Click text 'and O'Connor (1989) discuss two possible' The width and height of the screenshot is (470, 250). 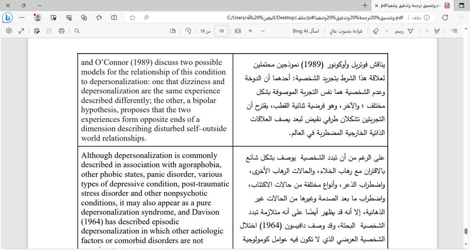[x=151, y=62]
